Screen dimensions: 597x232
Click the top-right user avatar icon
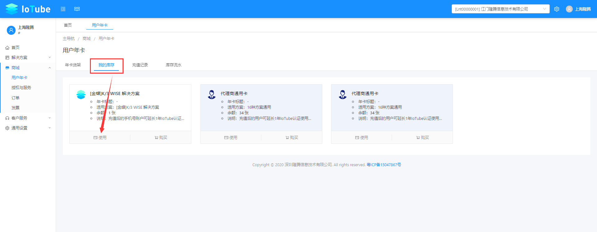coord(569,9)
